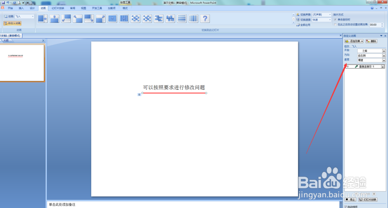The width and height of the screenshot is (388, 208).
Task: Switch to the 格式 ribbon tab
Action: coord(125,8)
